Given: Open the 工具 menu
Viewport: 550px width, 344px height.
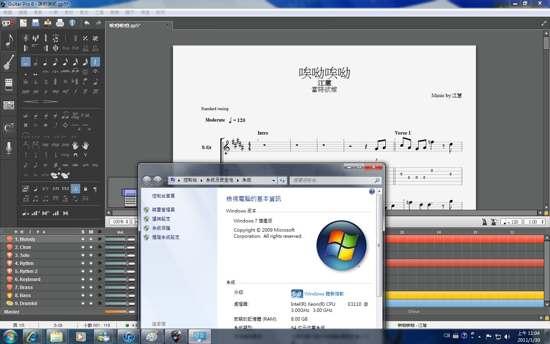Looking at the screenshot, I should [x=99, y=13].
